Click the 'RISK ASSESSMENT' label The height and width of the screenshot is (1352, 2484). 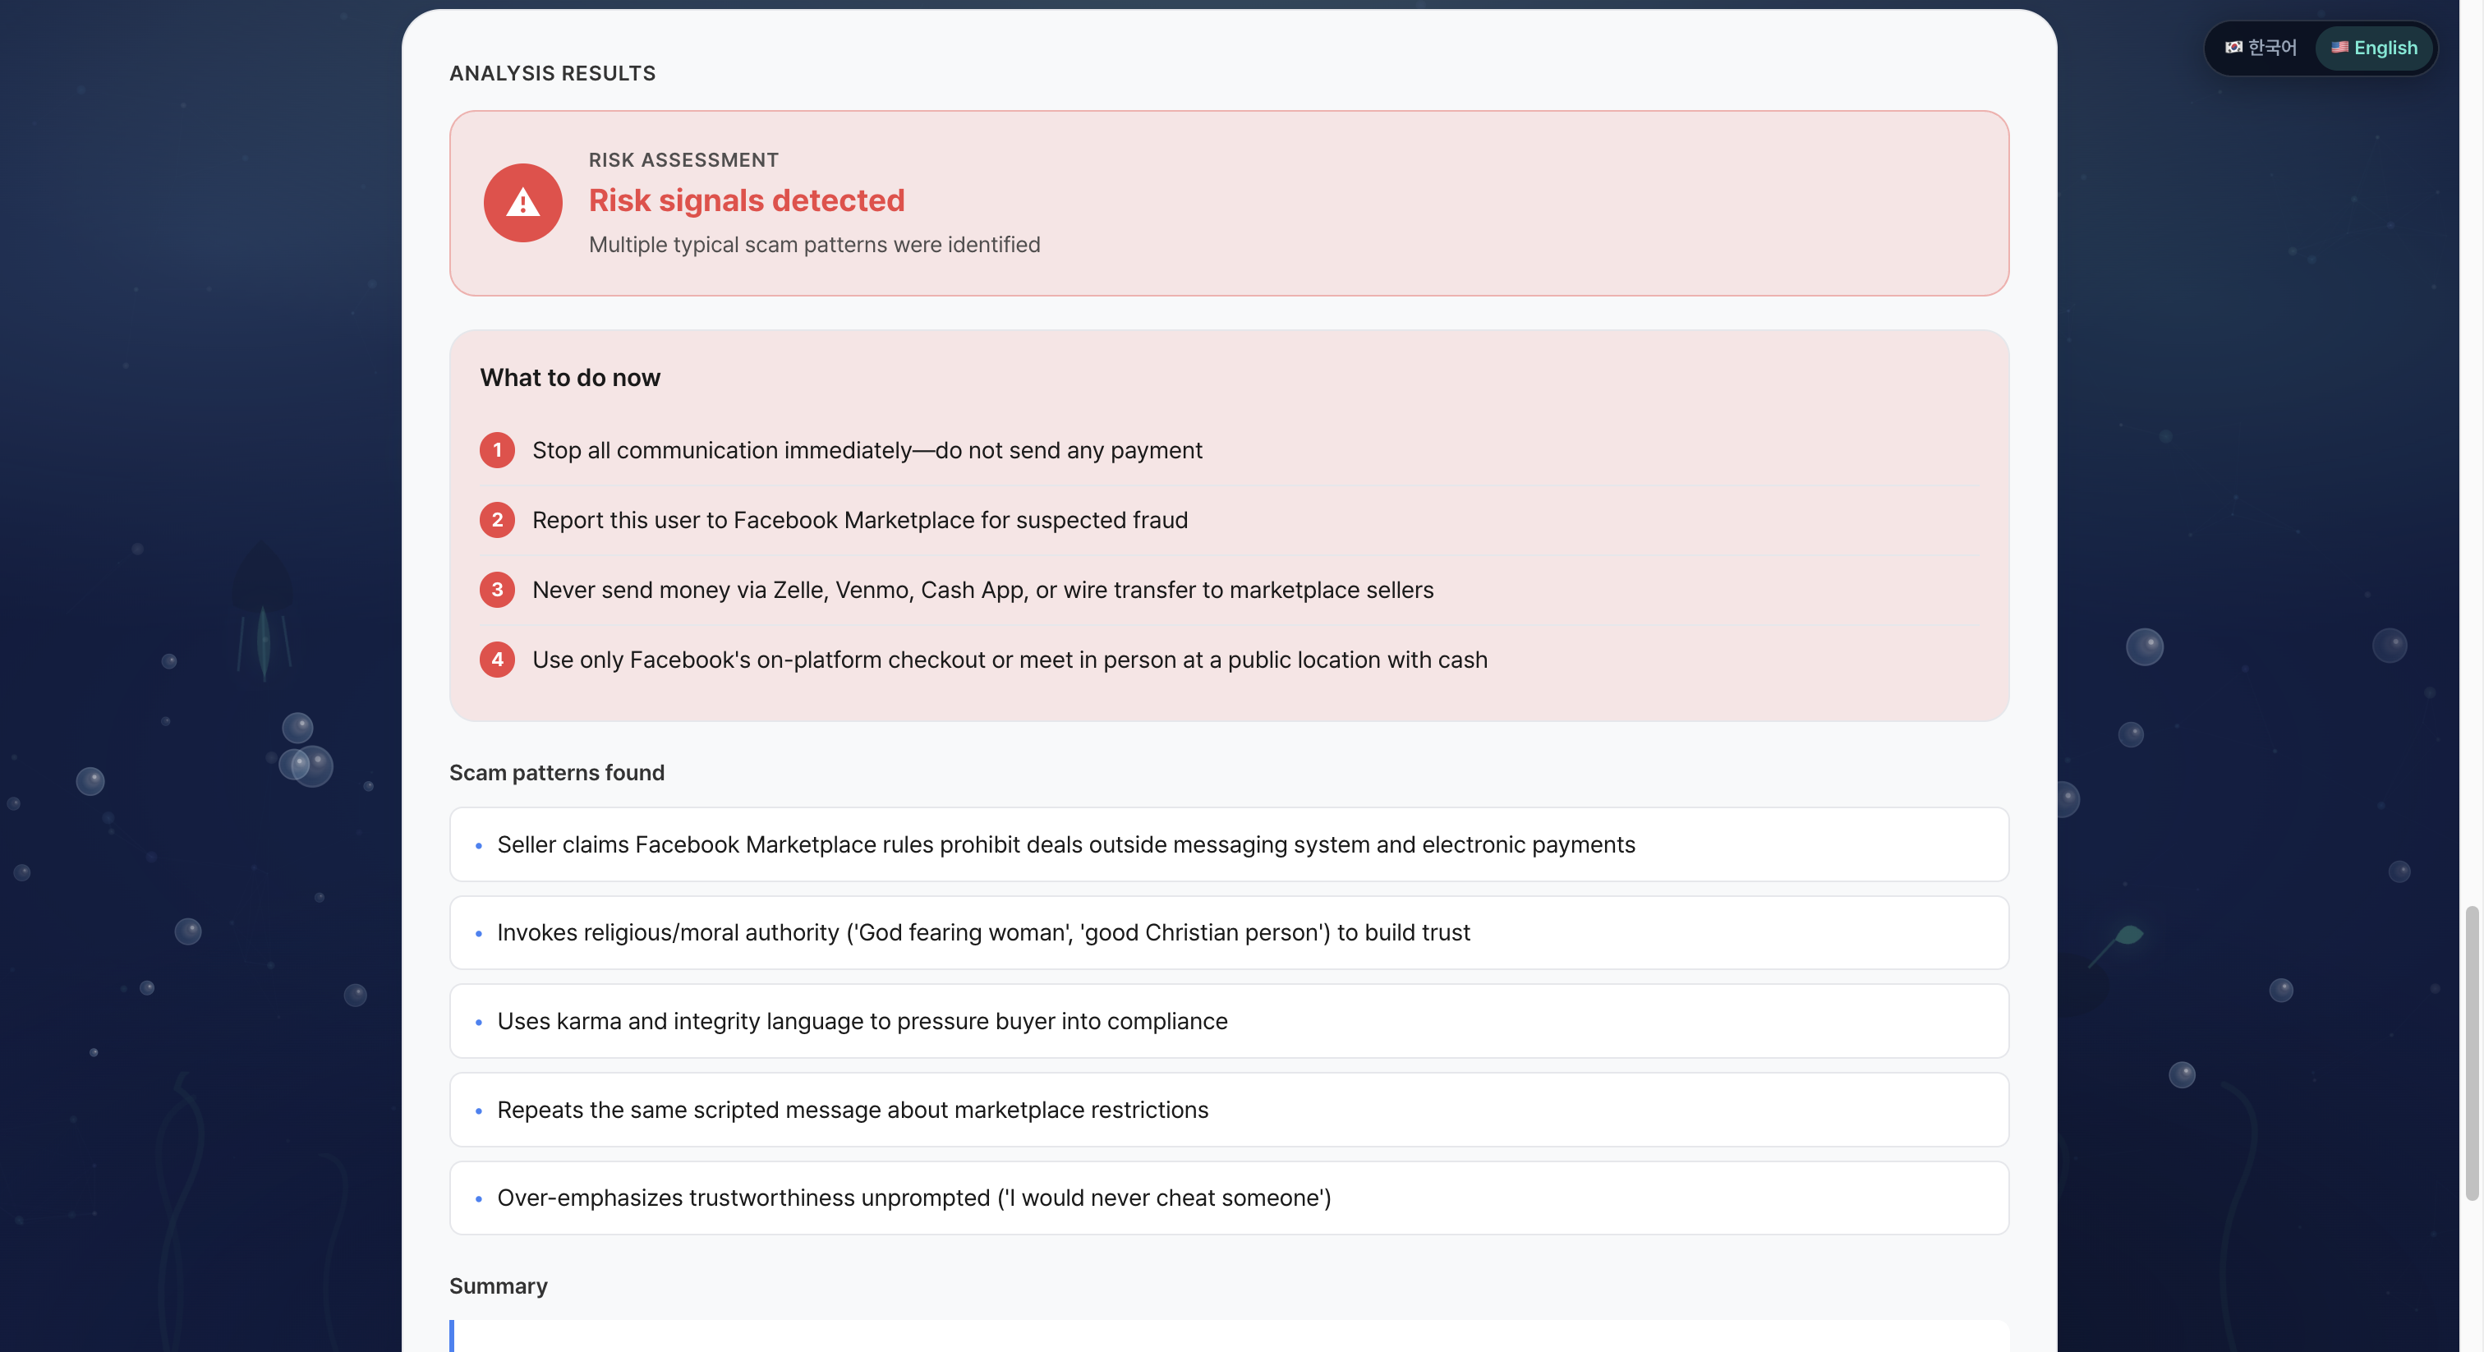coord(683,160)
